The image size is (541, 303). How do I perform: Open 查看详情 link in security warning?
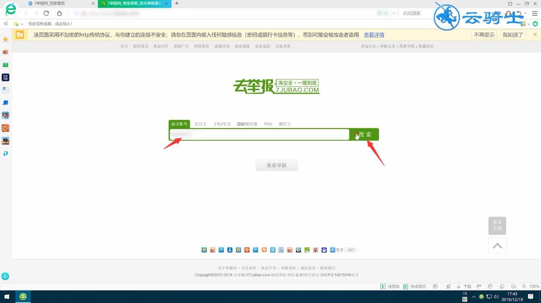click(x=374, y=35)
